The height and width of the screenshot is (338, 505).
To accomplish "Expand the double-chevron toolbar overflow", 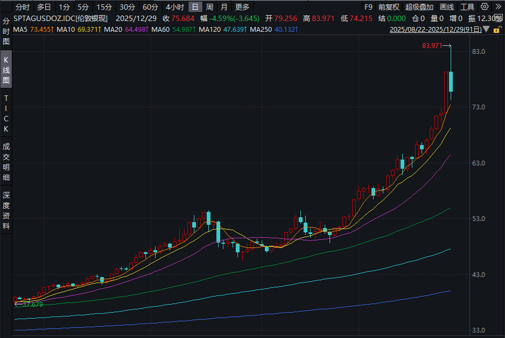I will click(498, 6).
